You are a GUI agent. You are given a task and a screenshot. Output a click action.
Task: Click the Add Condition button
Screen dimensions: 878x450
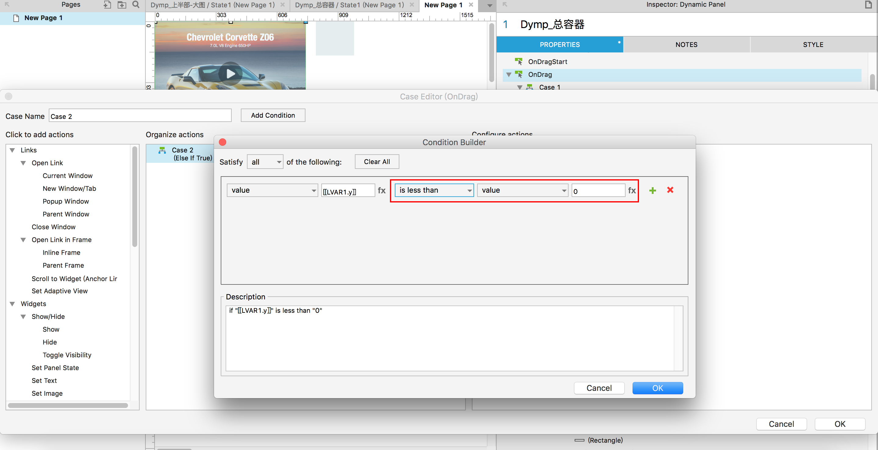(x=273, y=115)
